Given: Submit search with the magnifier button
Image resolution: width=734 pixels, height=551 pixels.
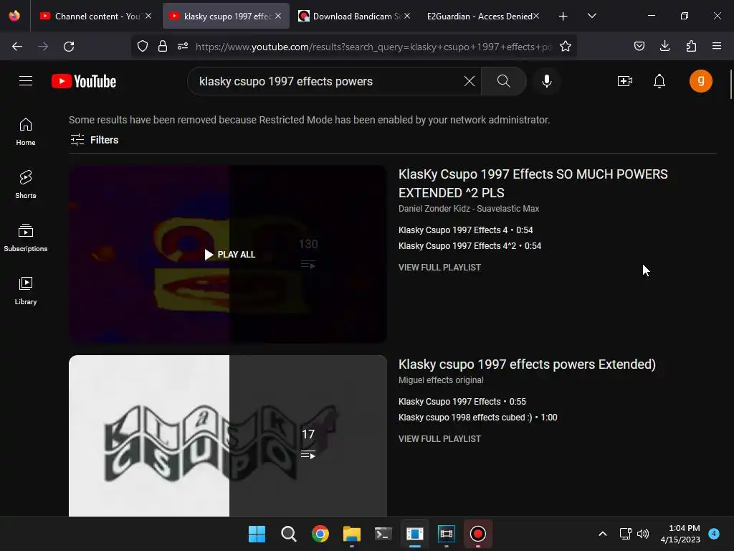Looking at the screenshot, I should click(503, 81).
